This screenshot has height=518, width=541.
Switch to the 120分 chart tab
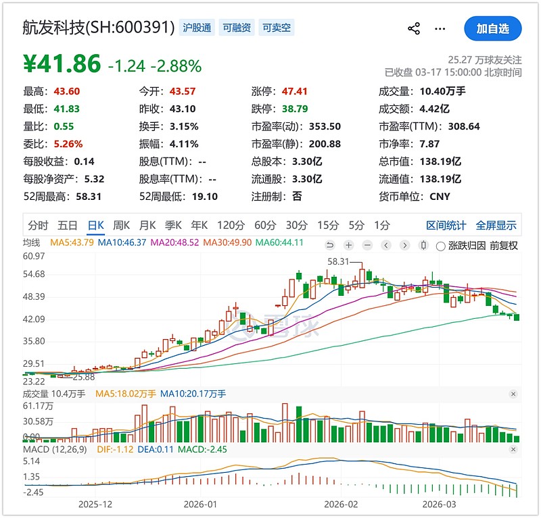[231, 226]
